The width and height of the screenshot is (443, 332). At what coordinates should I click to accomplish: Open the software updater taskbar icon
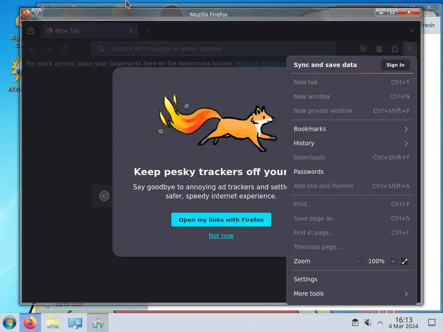point(98,322)
